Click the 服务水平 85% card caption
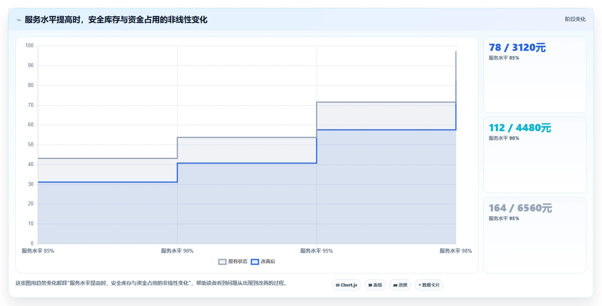Viewport: 602px width, 306px height. click(x=504, y=58)
